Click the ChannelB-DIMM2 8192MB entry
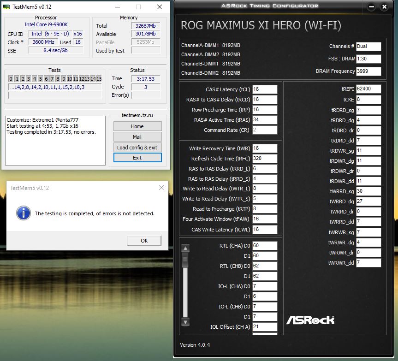398x361 pixels. 211,73
